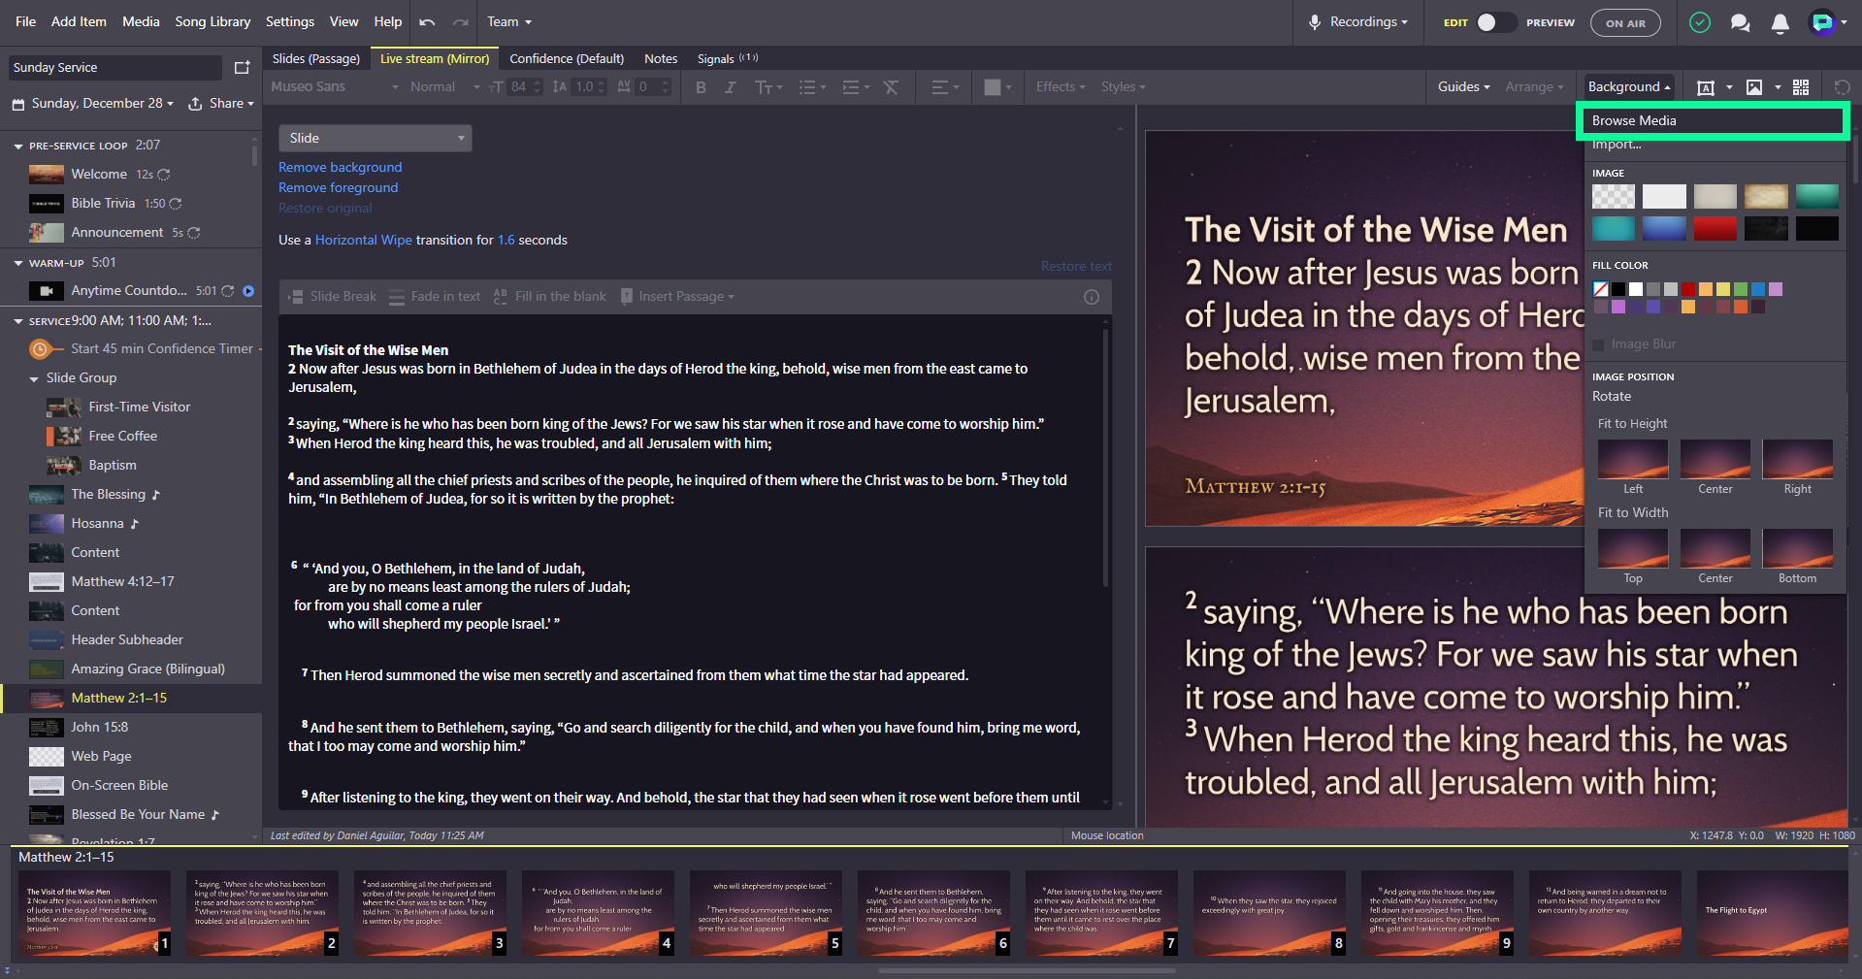Select slide thumbnail number 5
This screenshot has width=1862, height=979.
pyautogui.click(x=766, y=912)
